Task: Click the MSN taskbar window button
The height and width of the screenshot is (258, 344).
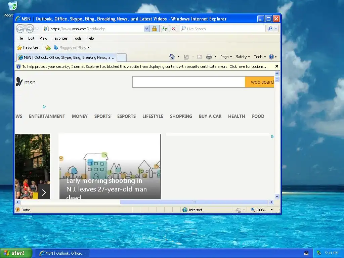Action: pyautogui.click(x=62, y=253)
